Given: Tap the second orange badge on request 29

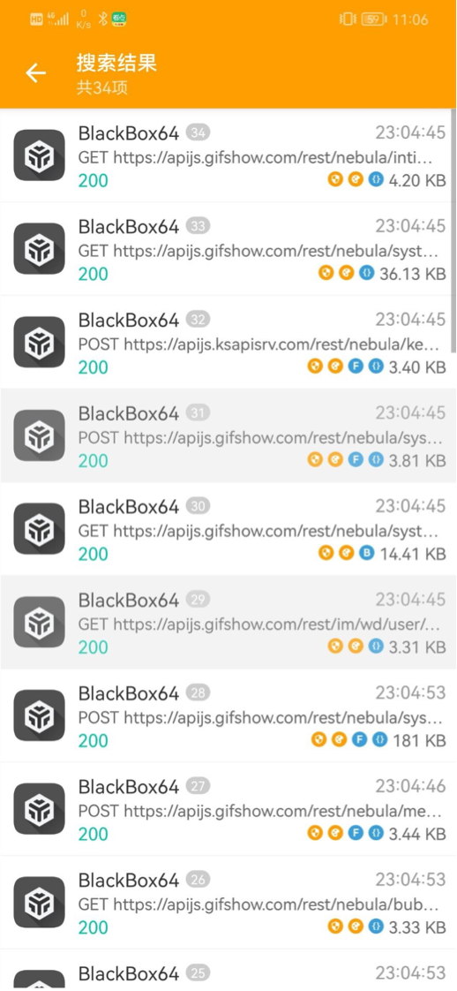Looking at the screenshot, I should (x=356, y=647).
